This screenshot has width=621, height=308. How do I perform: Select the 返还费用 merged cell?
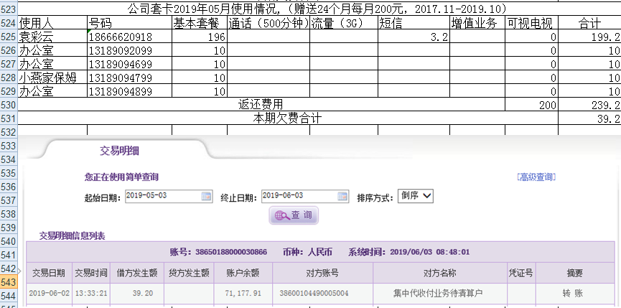pyautogui.click(x=261, y=105)
